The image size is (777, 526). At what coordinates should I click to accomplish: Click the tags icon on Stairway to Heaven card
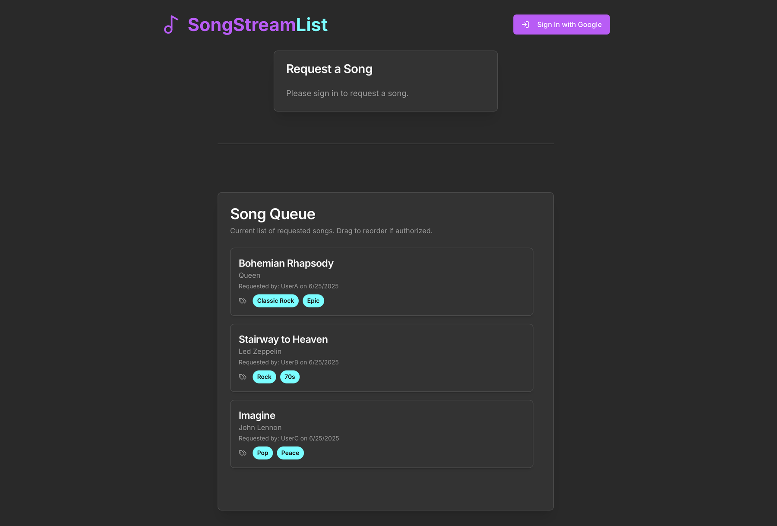(x=243, y=377)
